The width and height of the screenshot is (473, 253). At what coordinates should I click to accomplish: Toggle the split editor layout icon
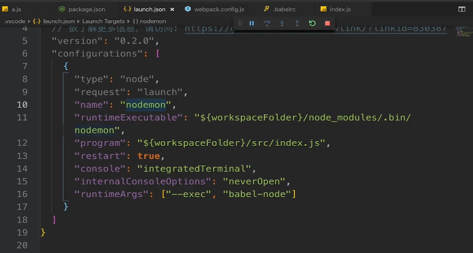(x=461, y=9)
